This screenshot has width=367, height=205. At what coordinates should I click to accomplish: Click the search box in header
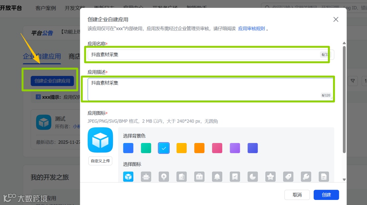pyautogui.click(x=314, y=8)
